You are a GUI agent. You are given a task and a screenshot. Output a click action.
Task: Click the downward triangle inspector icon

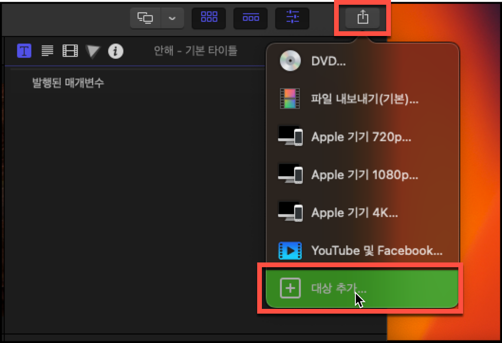pos(93,51)
